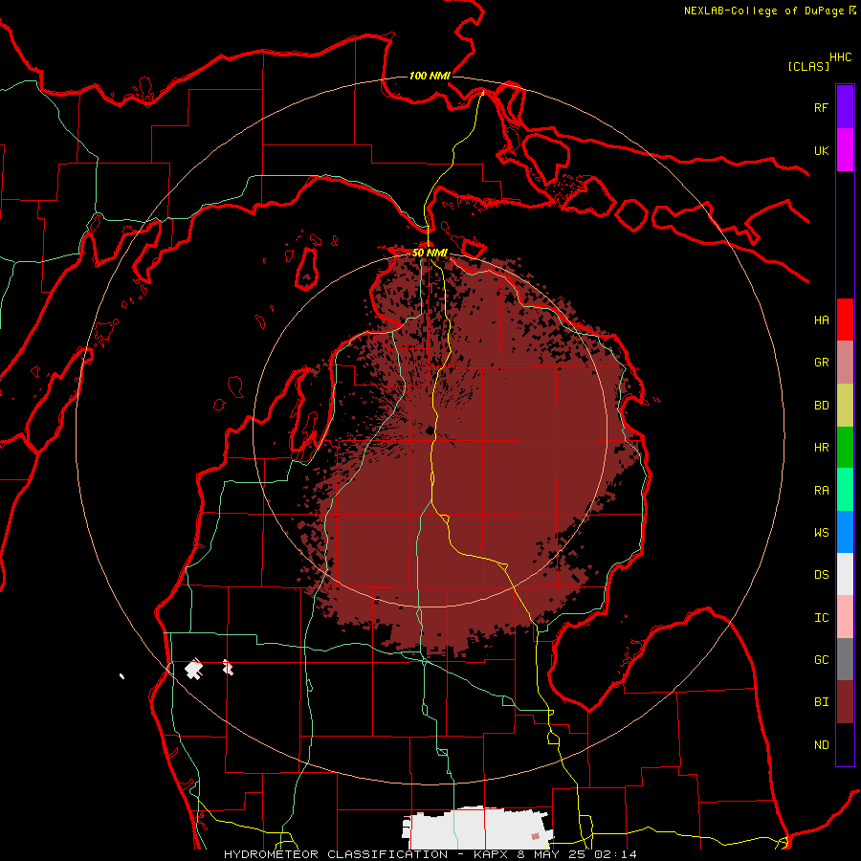Click the RF legend label
Viewport: 861px width, 861px height.
click(x=821, y=107)
